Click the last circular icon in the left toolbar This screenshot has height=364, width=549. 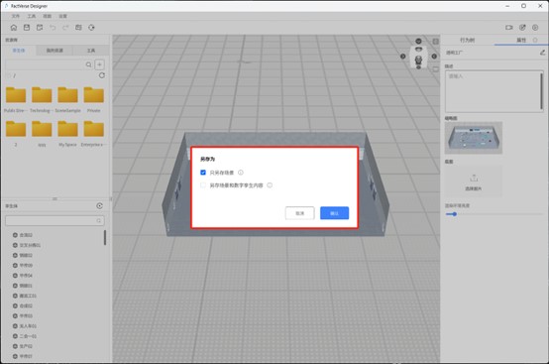(91, 28)
